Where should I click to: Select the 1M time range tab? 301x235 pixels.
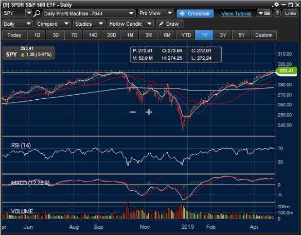point(130,35)
